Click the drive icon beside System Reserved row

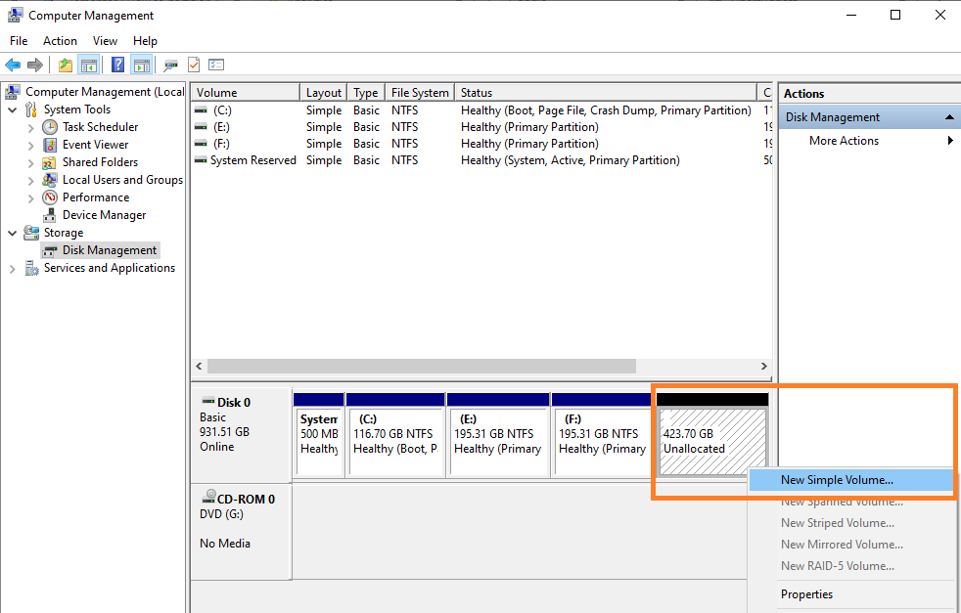pyautogui.click(x=201, y=159)
